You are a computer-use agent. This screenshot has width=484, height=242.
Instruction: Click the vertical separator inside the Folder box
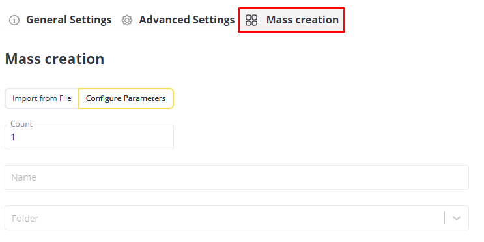[445, 218]
